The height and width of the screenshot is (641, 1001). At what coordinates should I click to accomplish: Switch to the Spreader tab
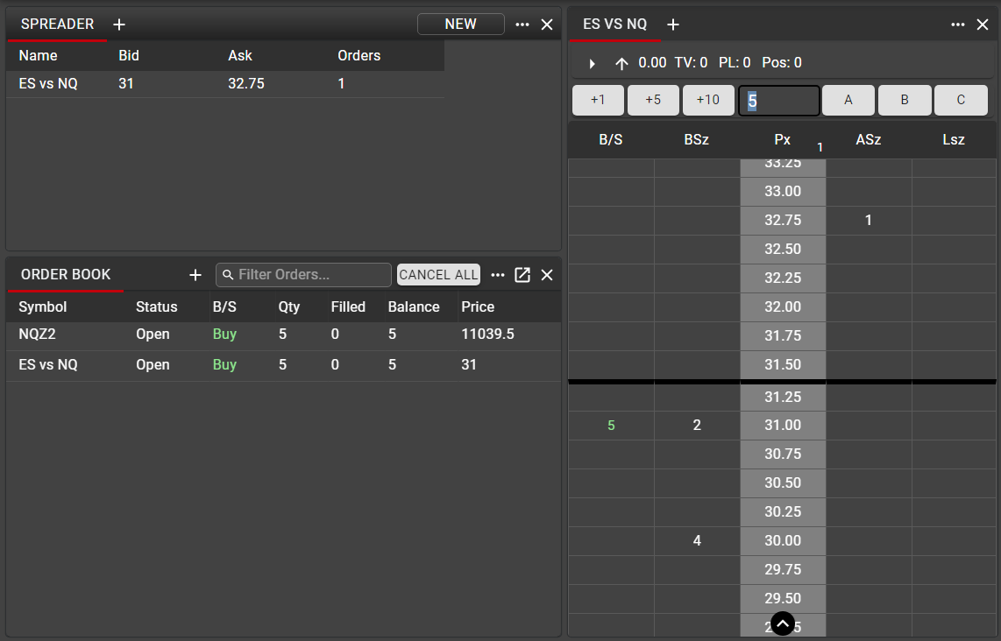point(57,25)
